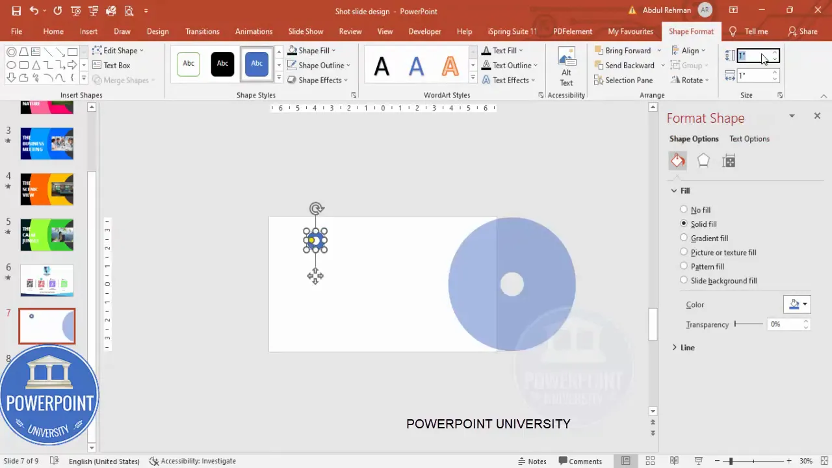Select slide 3 thumbnail

pyautogui.click(x=47, y=144)
